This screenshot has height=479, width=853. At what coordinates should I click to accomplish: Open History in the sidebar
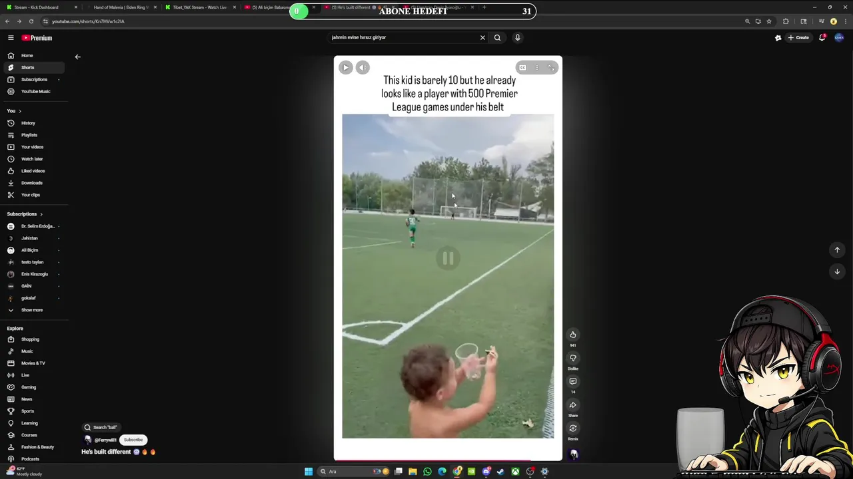35,123
